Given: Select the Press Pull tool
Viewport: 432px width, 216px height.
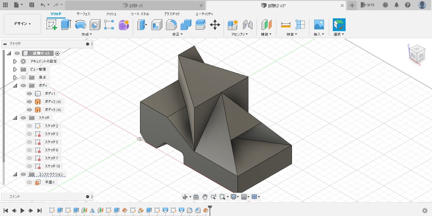Looking at the screenshot, I should [143, 25].
